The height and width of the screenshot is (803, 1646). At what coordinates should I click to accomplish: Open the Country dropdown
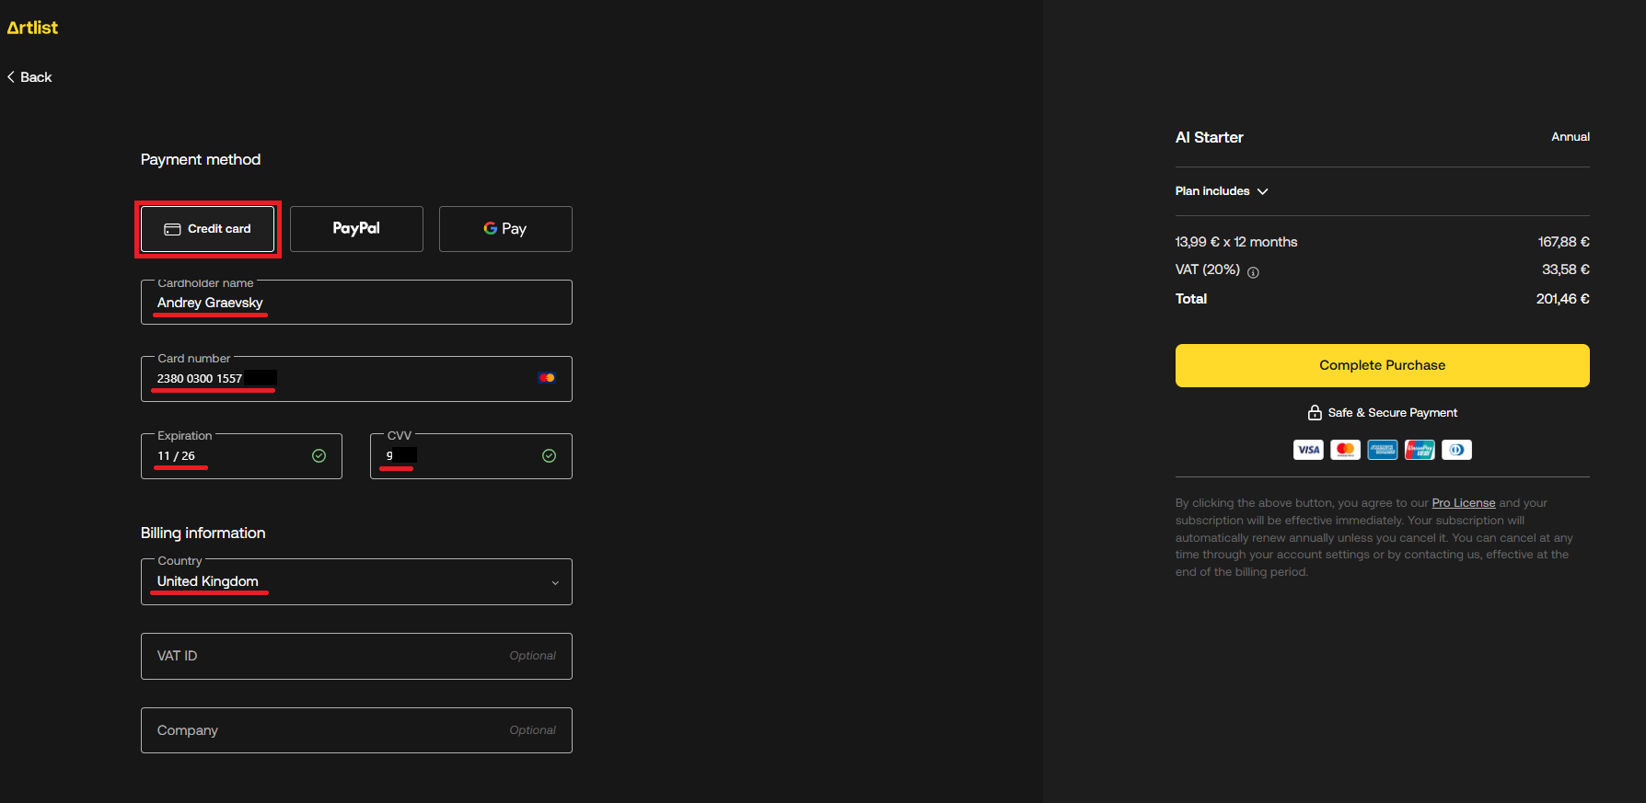[356, 582]
